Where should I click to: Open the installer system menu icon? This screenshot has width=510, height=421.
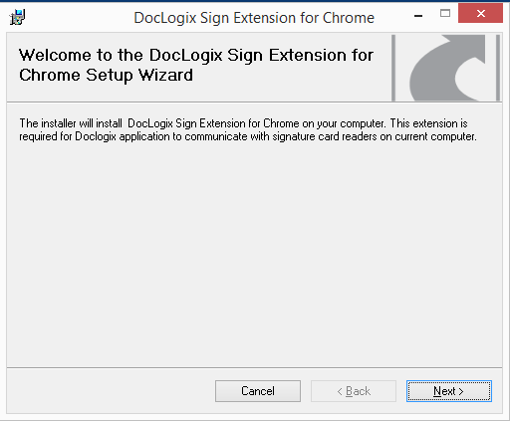click(17, 17)
